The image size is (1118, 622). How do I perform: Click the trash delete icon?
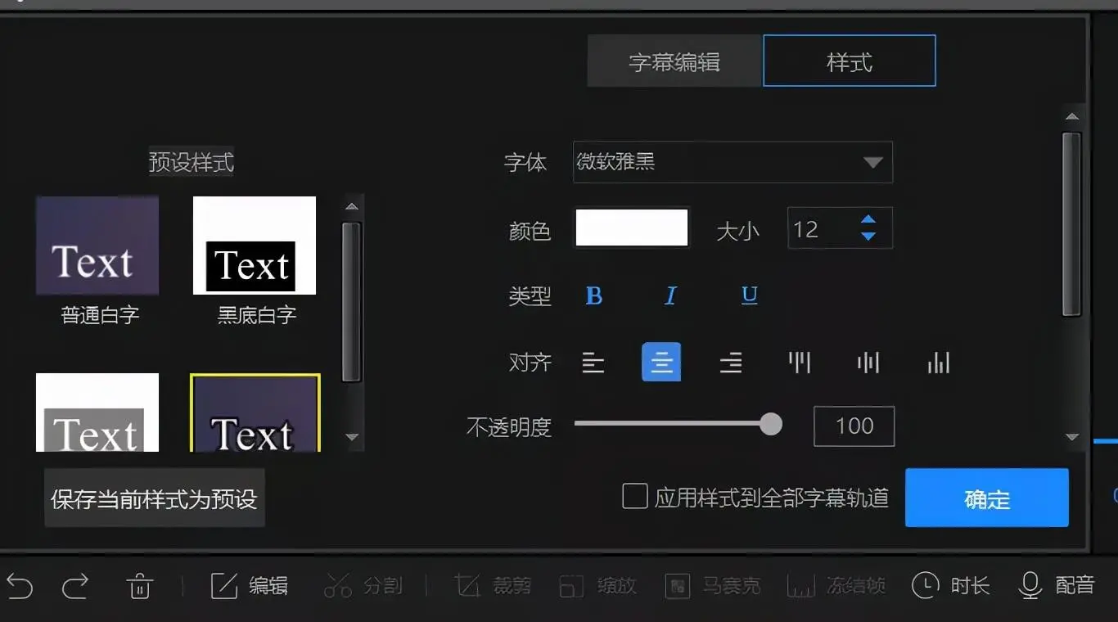point(139,586)
